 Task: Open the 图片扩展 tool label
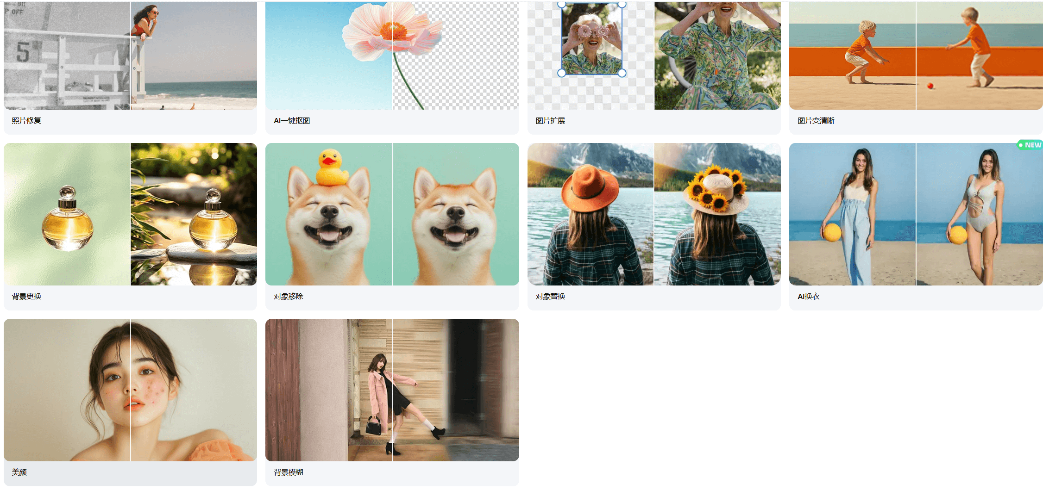550,121
